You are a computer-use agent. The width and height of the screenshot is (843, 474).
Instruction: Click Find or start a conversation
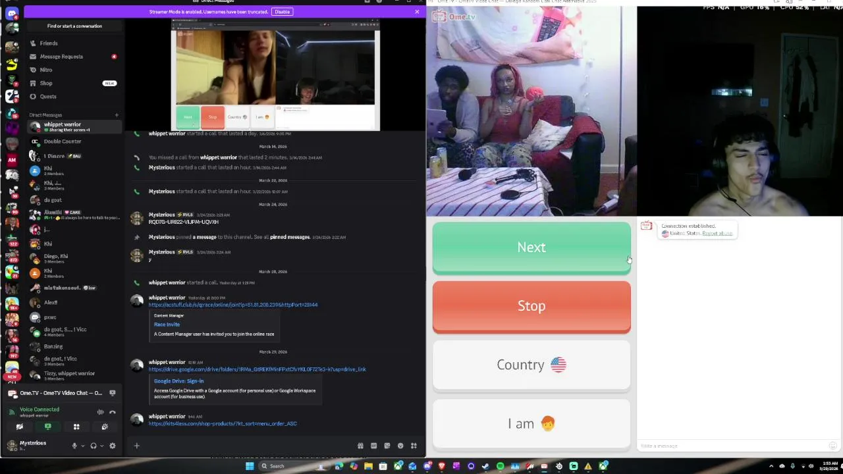74,26
